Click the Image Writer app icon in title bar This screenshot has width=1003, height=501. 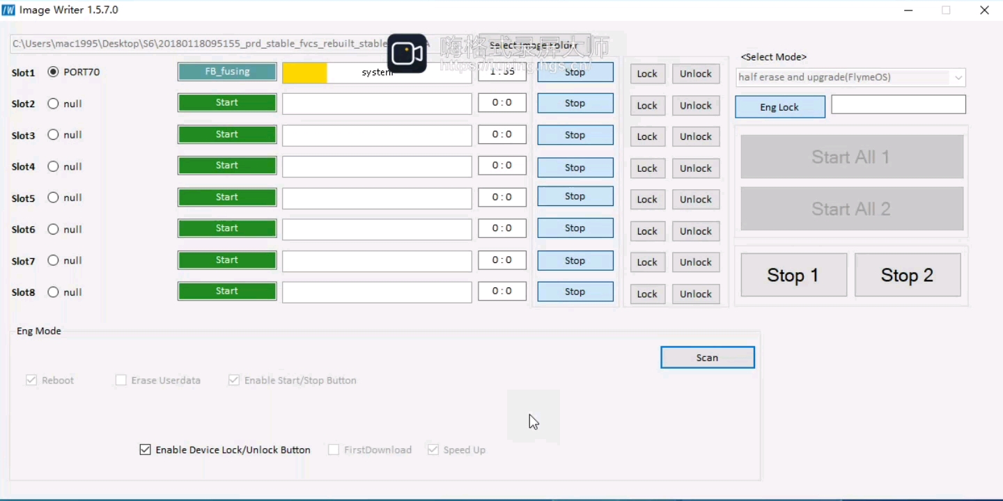click(x=8, y=10)
